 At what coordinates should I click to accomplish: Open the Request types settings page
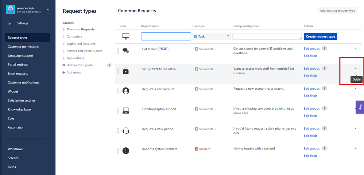(x=28, y=38)
